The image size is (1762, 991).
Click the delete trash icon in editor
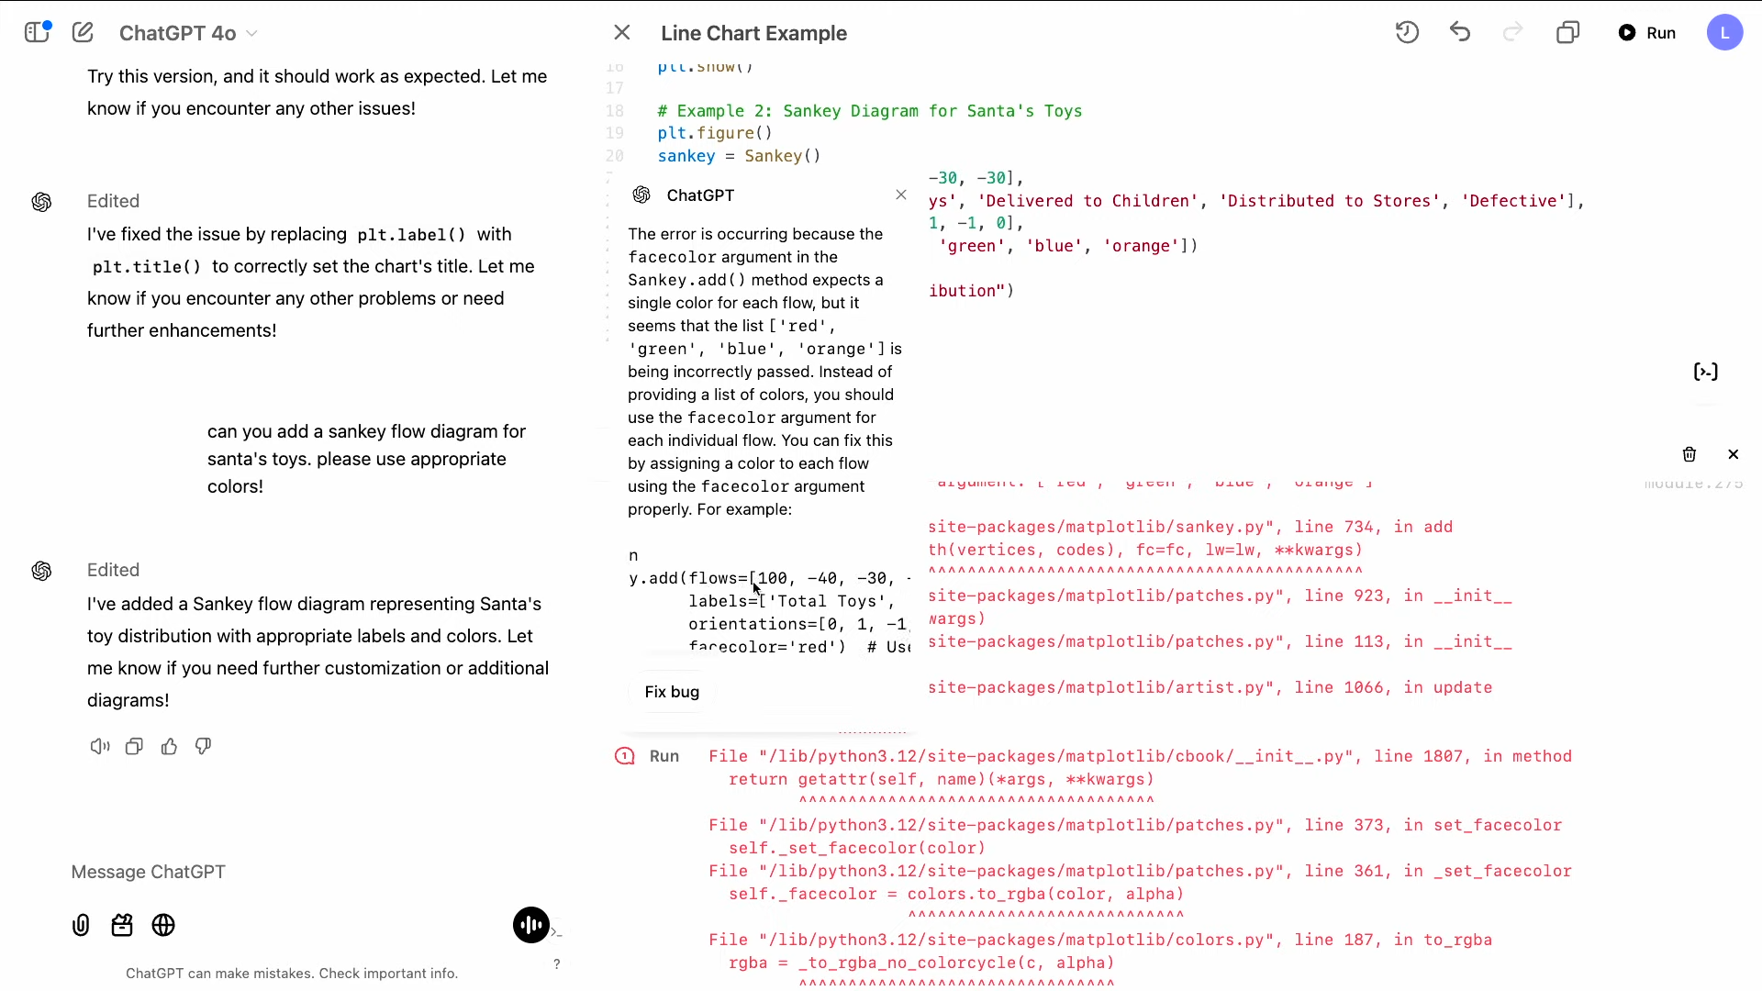pos(1690,454)
